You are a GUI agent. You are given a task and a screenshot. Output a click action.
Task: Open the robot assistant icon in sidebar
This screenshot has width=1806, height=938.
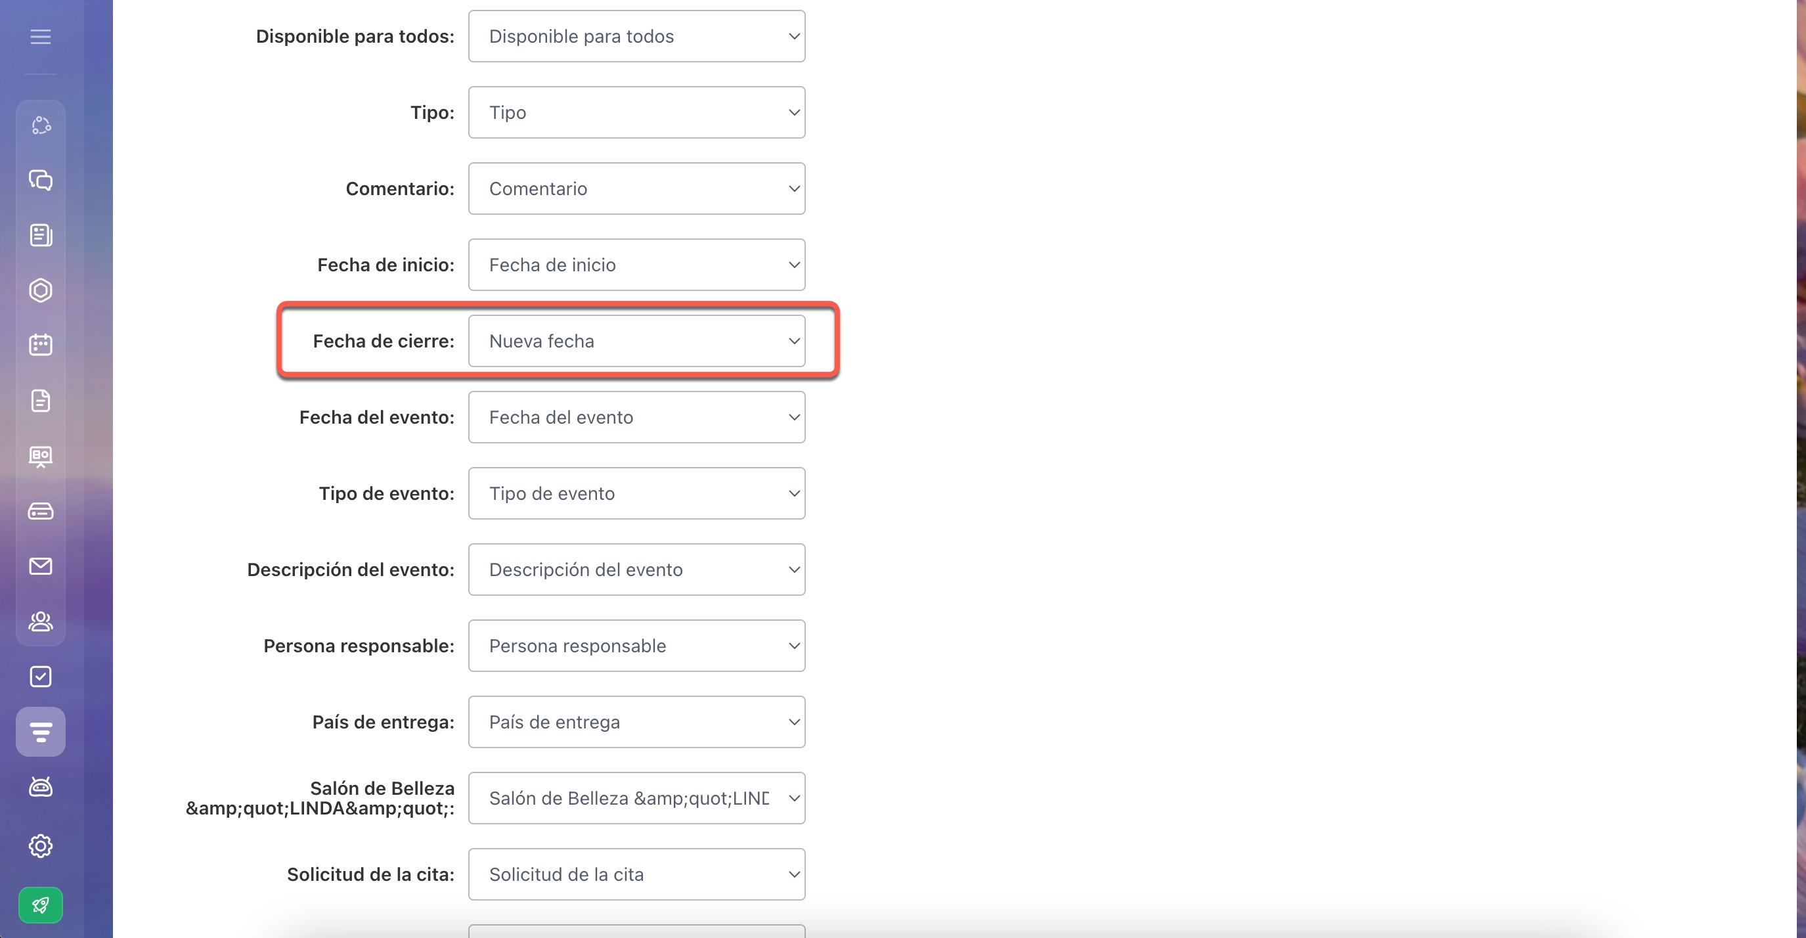pyautogui.click(x=41, y=788)
